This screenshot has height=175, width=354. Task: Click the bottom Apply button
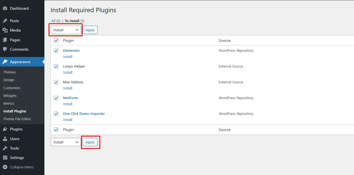point(90,142)
